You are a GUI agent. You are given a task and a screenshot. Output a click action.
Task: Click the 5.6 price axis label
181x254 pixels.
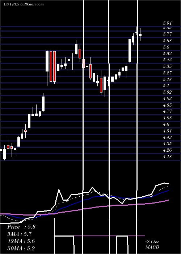(166, 47)
